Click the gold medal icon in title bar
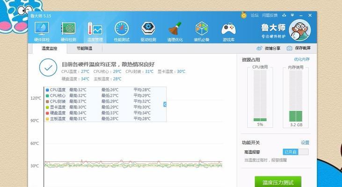342x187 pixels. [244, 15]
